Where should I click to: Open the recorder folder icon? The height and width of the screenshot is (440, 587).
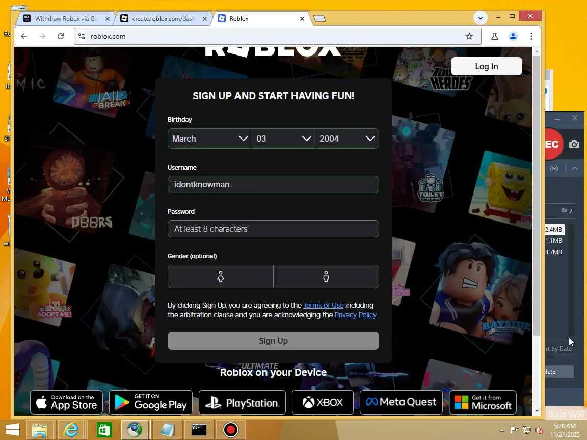(x=564, y=211)
